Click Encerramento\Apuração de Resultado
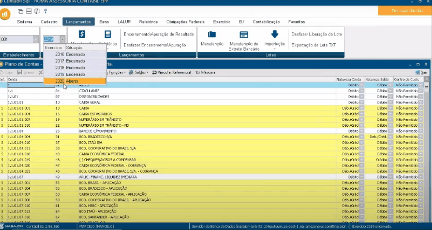Image resolution: width=432 pixels, height=230 pixels. pyautogui.click(x=159, y=34)
